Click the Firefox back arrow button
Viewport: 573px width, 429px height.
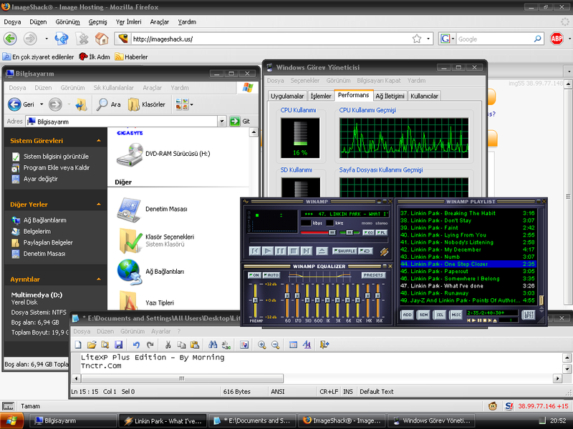10,39
